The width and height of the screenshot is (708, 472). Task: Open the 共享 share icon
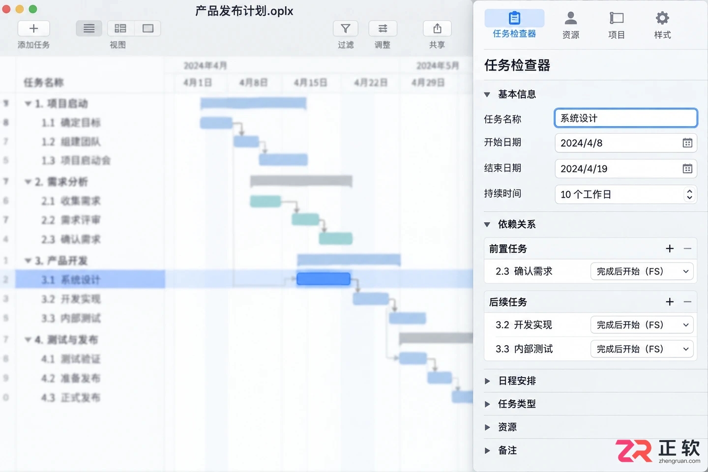[437, 29]
